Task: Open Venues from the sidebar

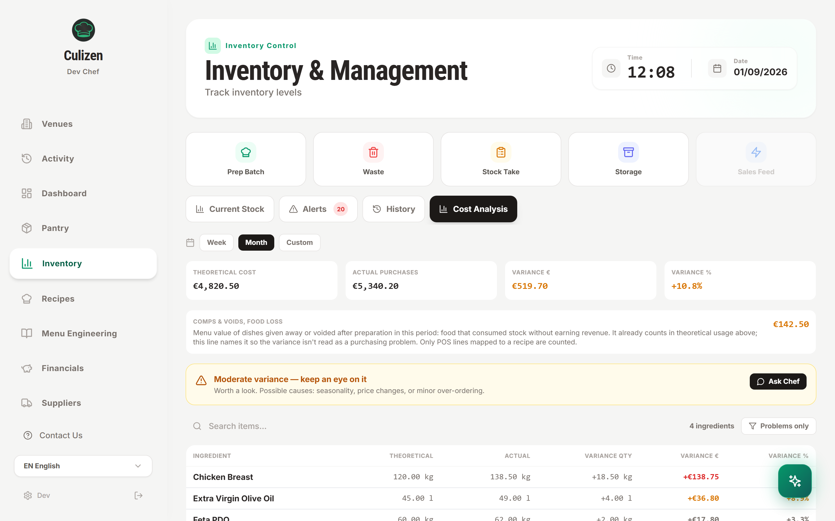Action: 83,124
